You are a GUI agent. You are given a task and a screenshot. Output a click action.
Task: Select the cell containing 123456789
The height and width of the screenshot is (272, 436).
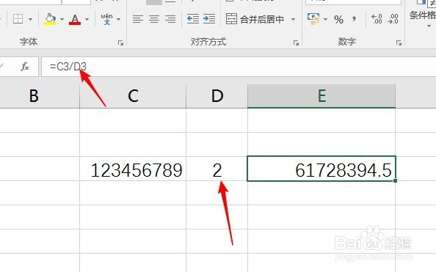[x=133, y=169]
